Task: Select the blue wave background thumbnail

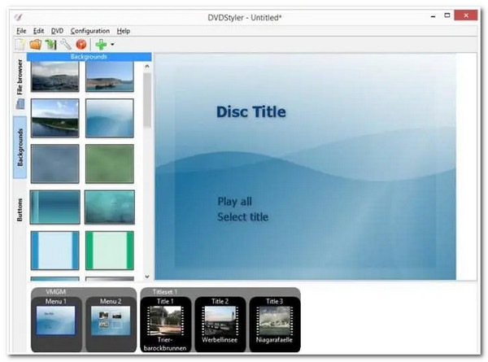Action: tap(110, 118)
